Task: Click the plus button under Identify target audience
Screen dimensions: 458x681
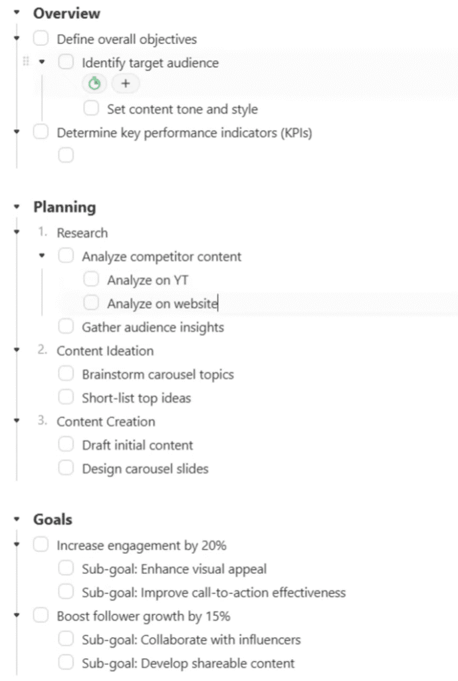Action: 126,83
